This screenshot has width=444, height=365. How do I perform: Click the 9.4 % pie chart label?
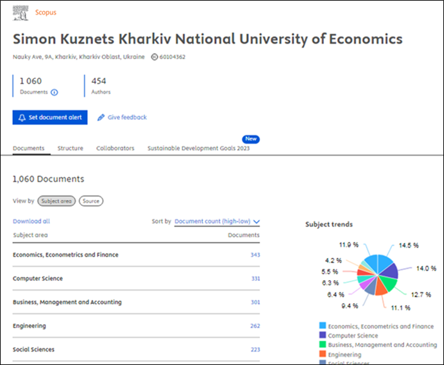(350, 306)
